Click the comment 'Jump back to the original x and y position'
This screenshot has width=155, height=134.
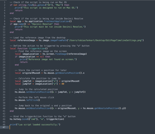click(x=43, y=106)
